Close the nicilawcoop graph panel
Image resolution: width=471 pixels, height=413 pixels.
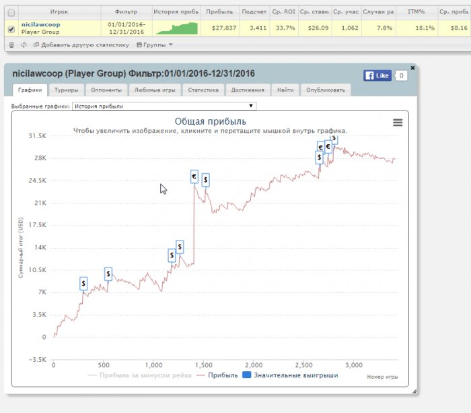412,68
